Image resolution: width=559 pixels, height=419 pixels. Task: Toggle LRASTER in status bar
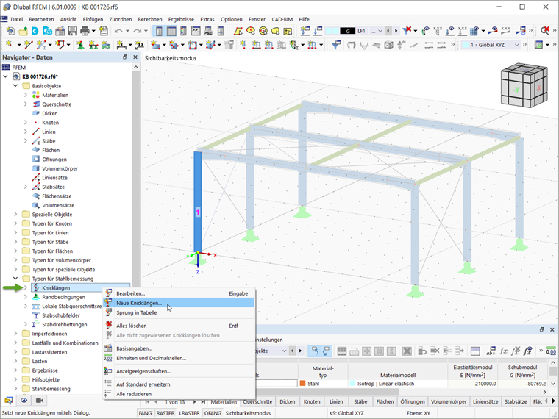pos(189,413)
